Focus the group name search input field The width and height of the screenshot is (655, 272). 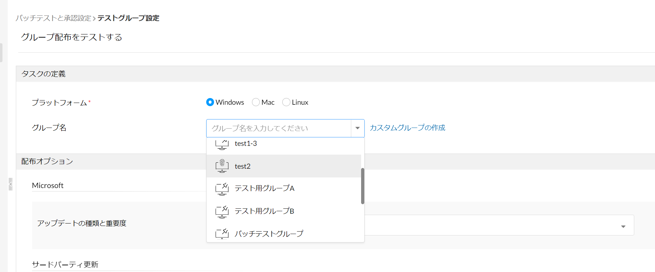(x=278, y=128)
